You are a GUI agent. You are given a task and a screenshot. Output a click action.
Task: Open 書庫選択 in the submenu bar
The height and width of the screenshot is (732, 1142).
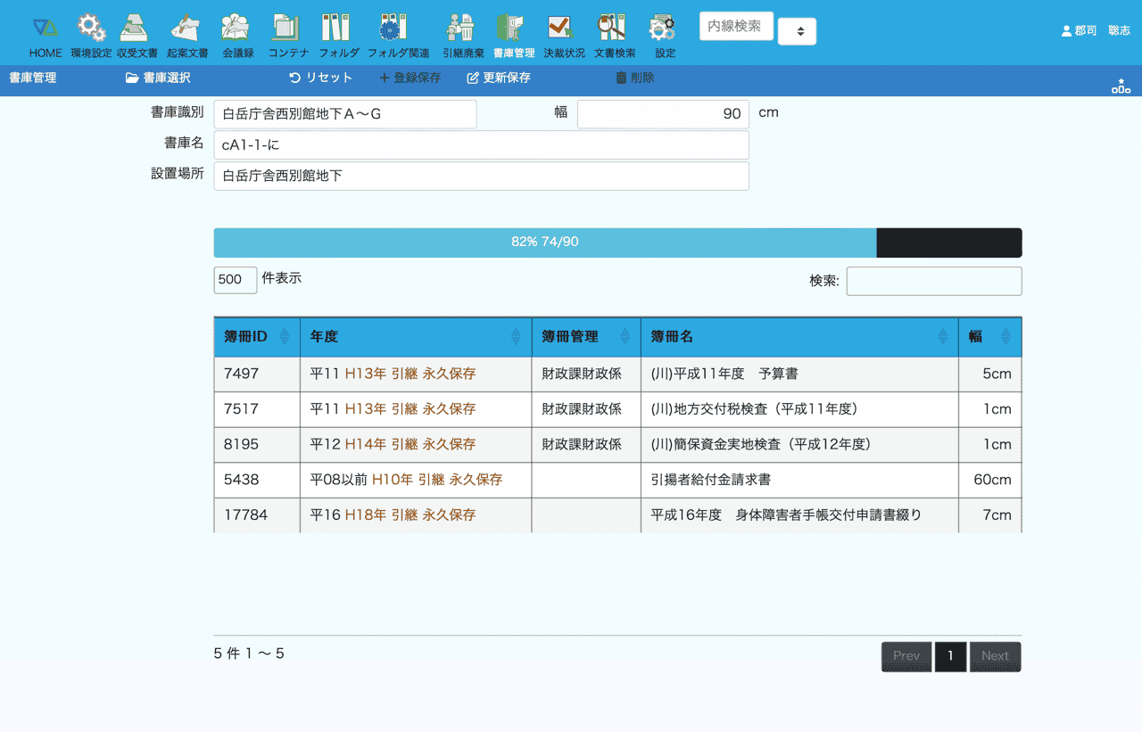(158, 78)
